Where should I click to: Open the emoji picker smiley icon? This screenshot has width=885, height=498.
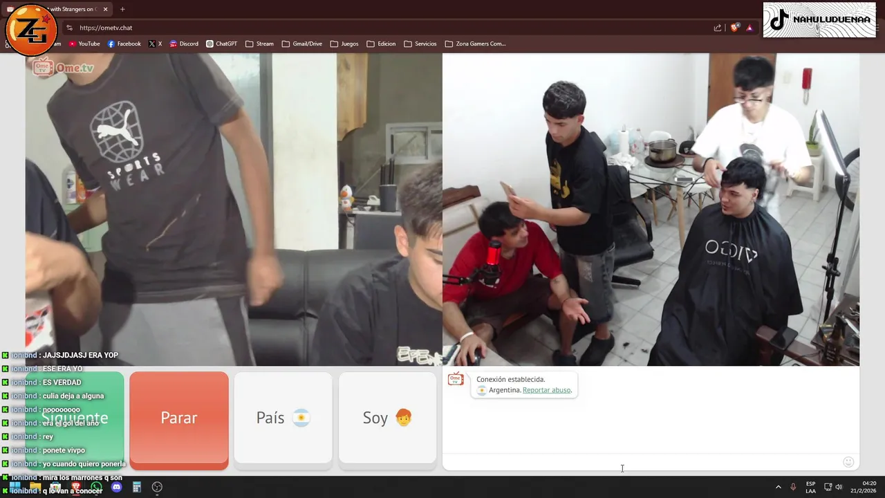pyautogui.click(x=848, y=462)
